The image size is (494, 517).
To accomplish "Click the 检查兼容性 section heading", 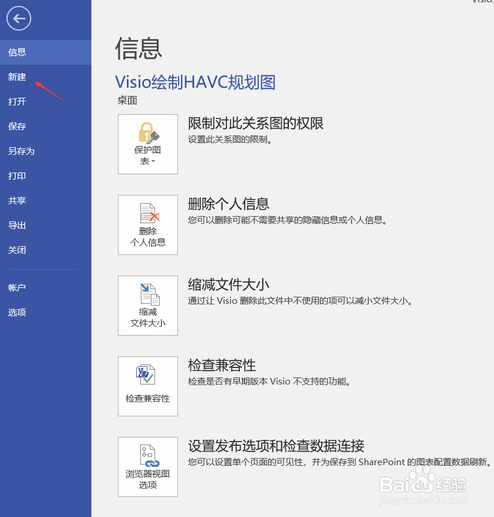I will click(222, 365).
